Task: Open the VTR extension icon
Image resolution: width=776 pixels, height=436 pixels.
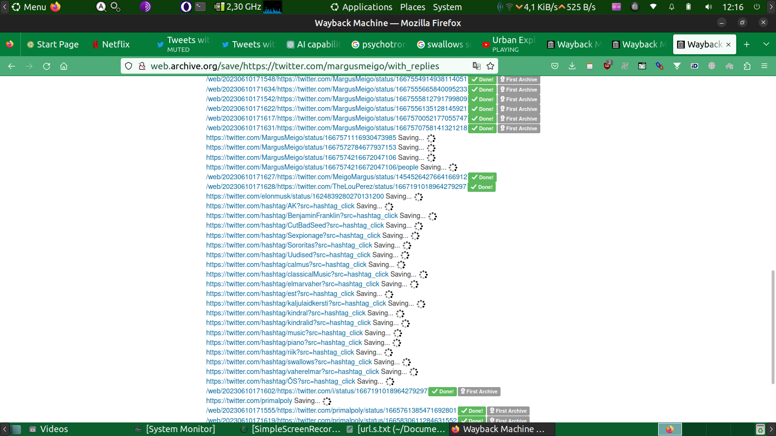Action: pos(642,66)
